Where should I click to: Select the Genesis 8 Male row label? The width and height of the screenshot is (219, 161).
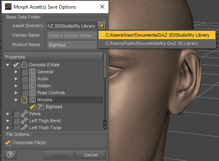44,65
